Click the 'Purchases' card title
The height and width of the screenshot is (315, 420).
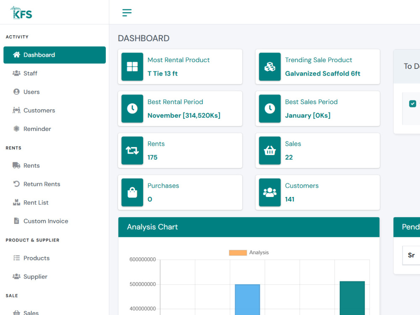point(163,186)
